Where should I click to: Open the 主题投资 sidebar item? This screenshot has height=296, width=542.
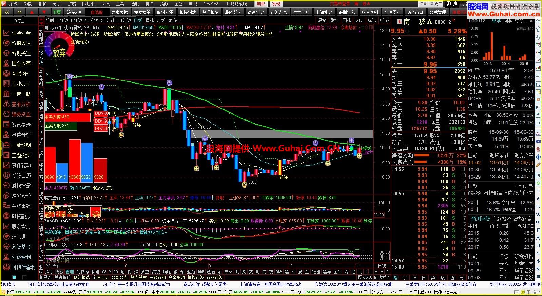18,155
